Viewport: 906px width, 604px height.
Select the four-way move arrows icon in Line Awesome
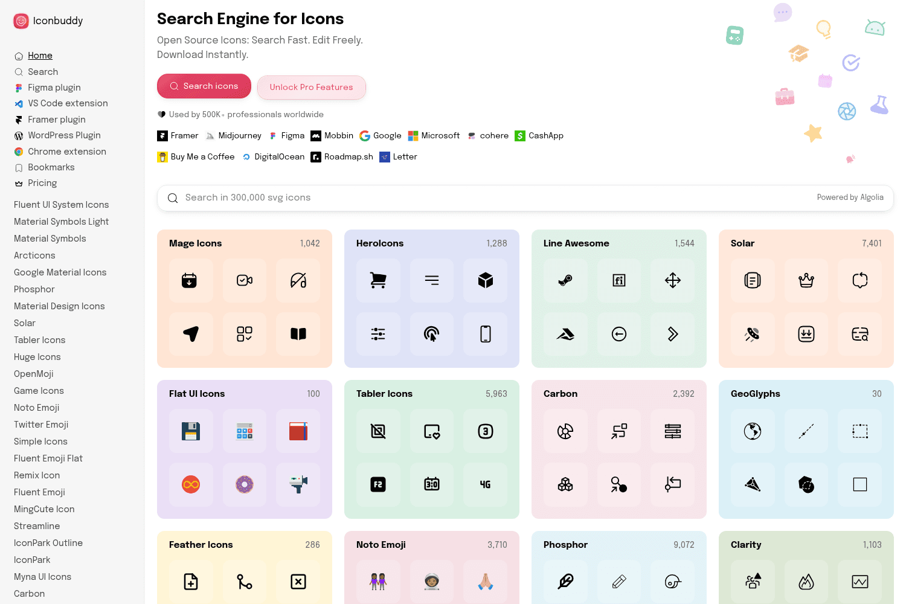(x=673, y=280)
